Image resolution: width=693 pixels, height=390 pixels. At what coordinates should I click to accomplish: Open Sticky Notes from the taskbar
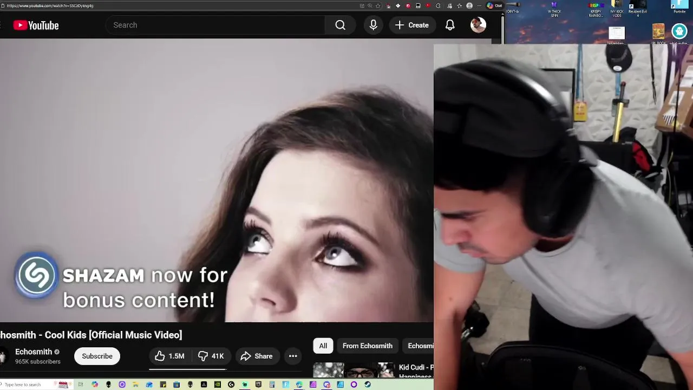tap(162, 385)
